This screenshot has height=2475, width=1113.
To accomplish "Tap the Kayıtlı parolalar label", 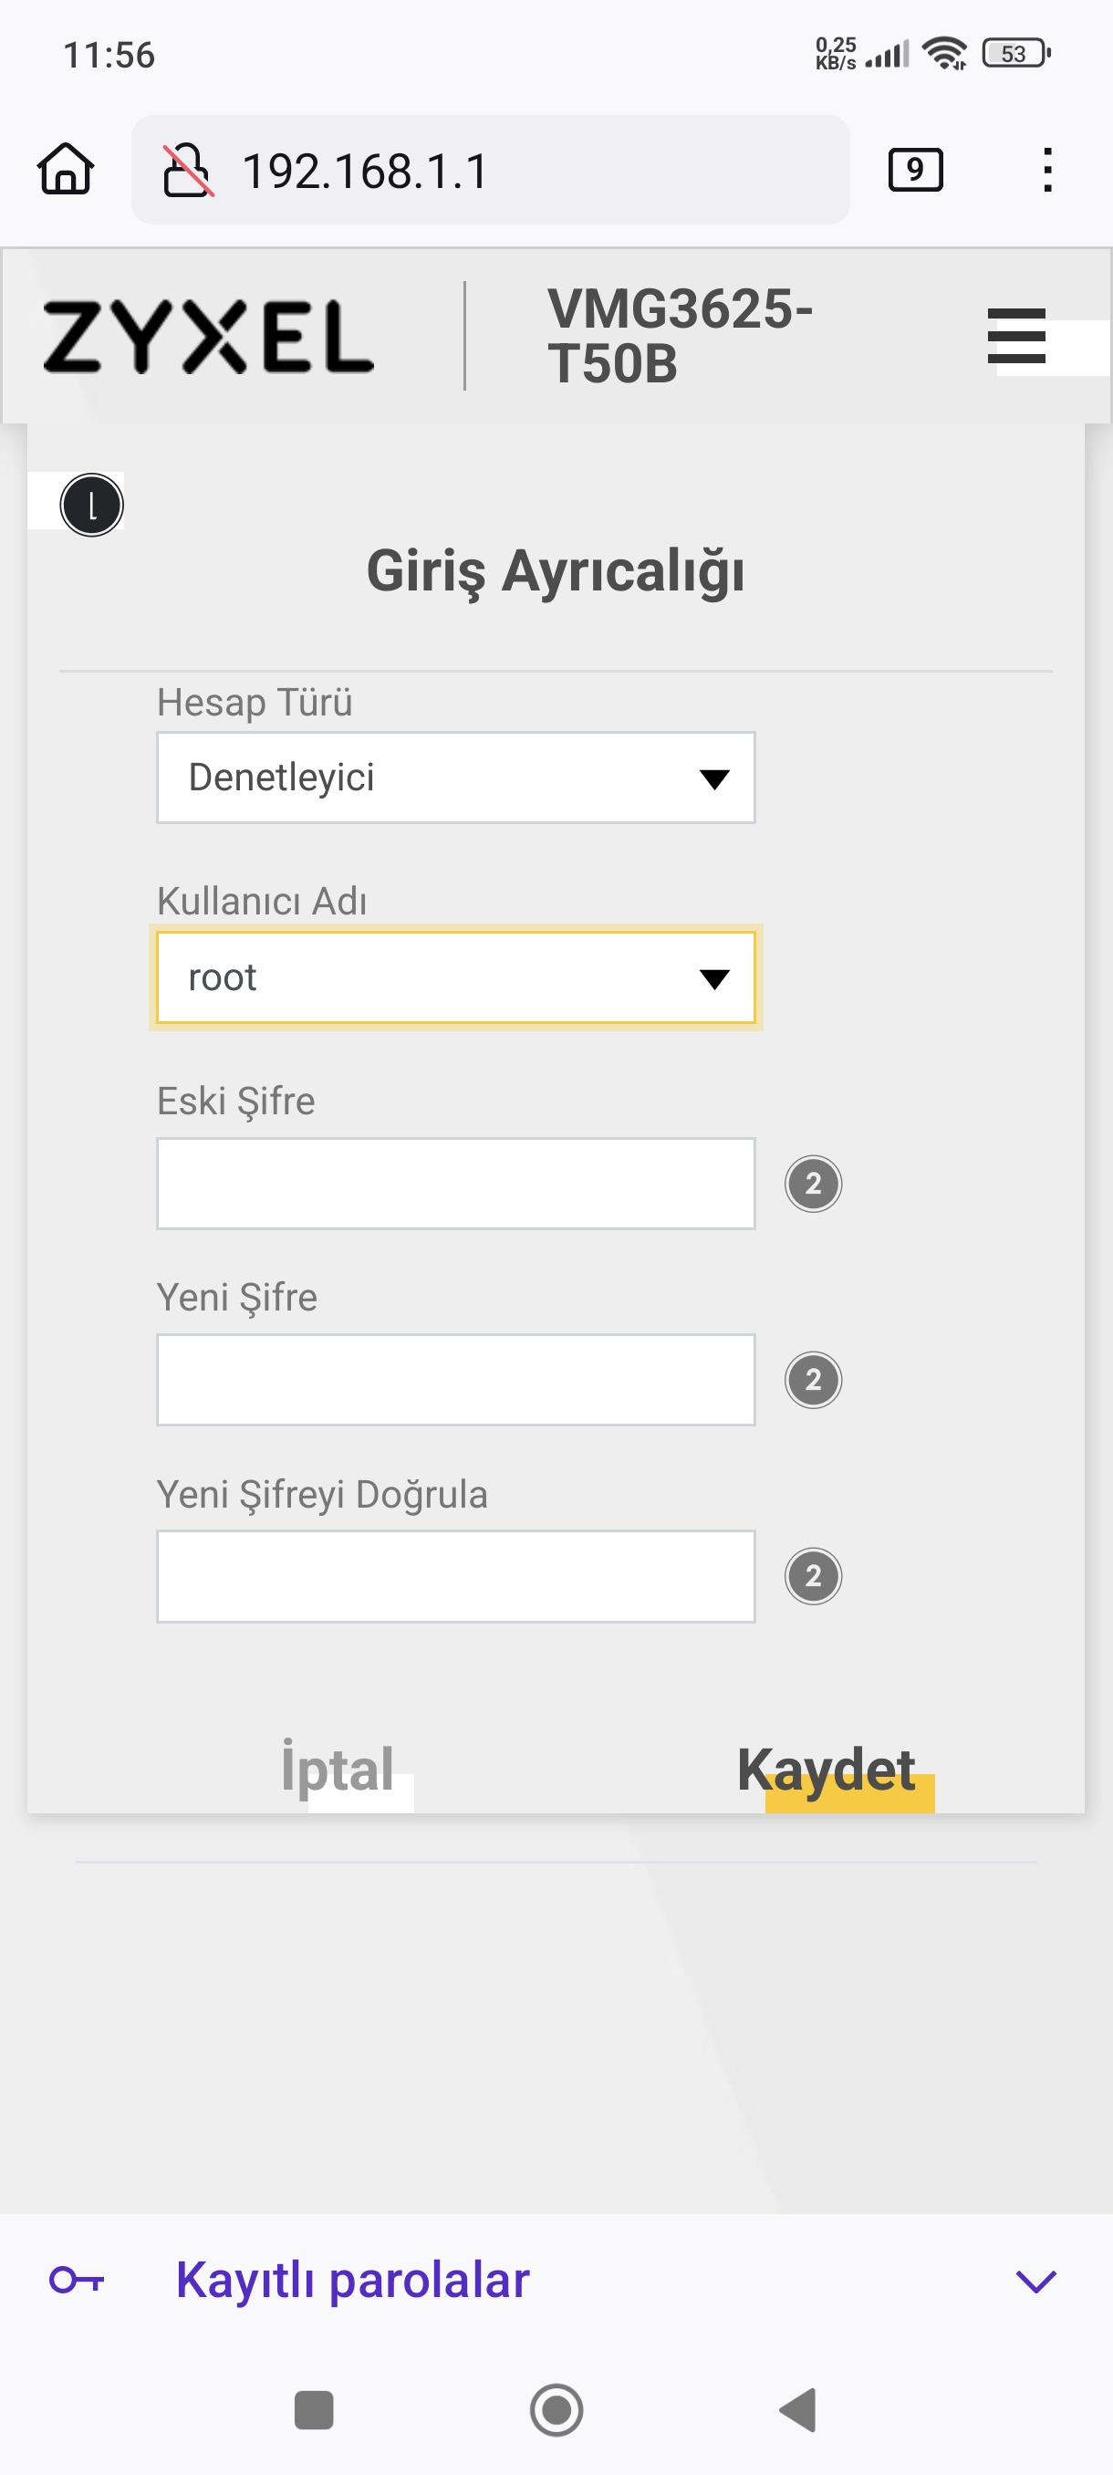I will pos(352,2280).
